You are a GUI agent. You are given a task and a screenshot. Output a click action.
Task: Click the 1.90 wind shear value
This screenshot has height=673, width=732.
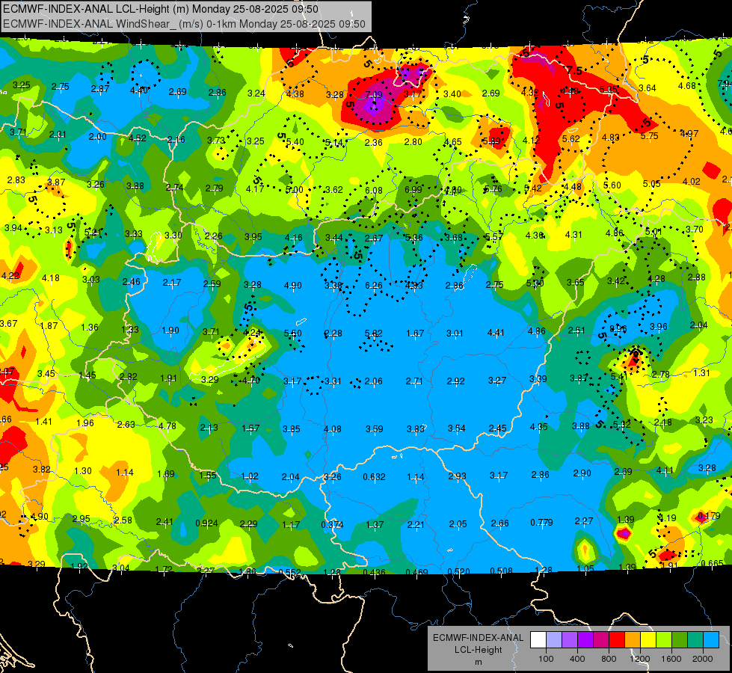pos(170,331)
